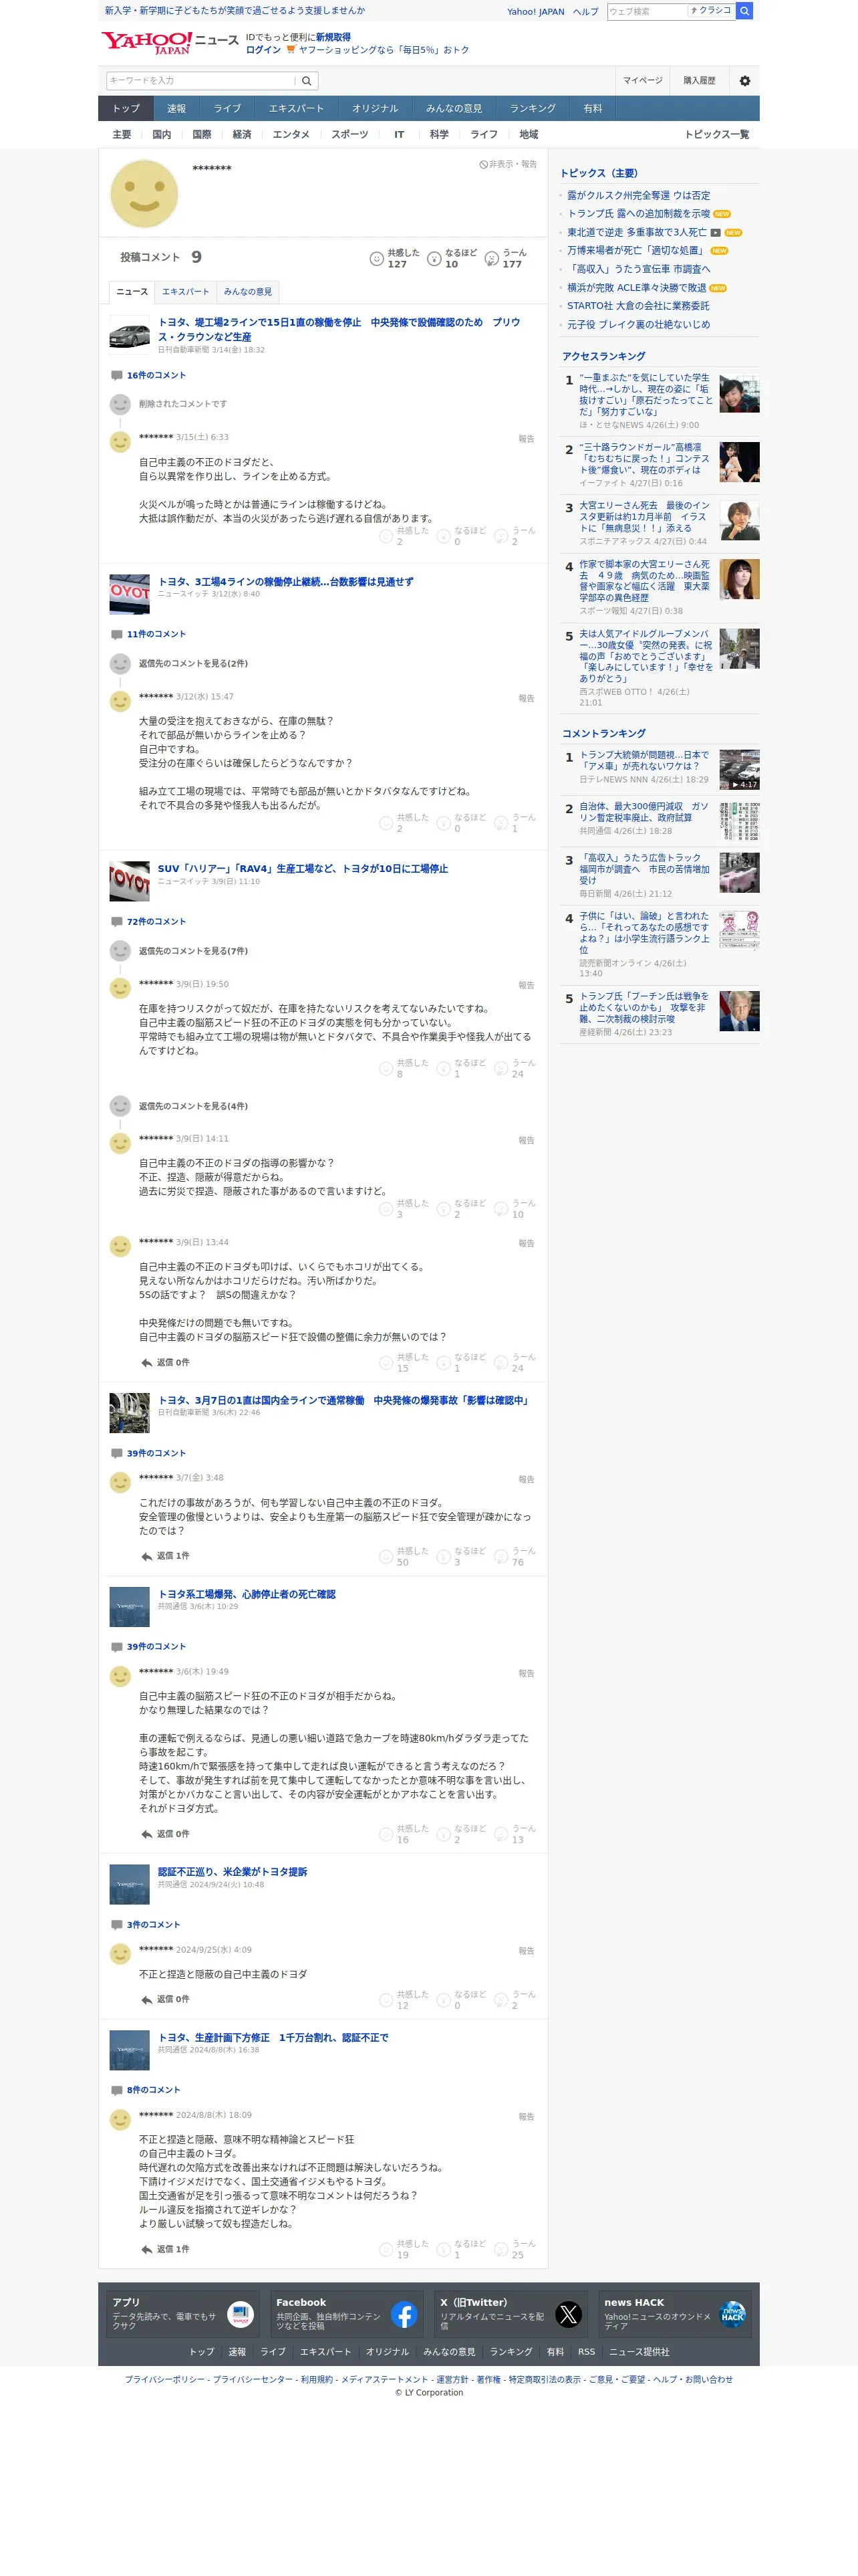Click the 16件のコメント speech bubble icon
This screenshot has height=2576, width=858.
117,376
